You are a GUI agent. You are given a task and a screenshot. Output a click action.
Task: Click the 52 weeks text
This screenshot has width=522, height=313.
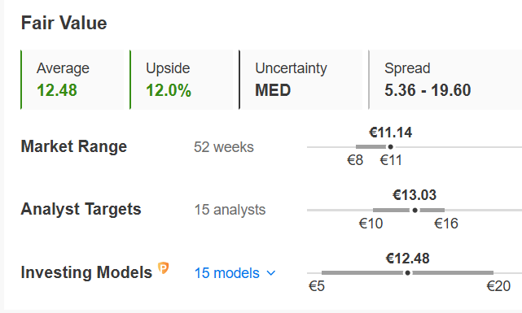224,147
